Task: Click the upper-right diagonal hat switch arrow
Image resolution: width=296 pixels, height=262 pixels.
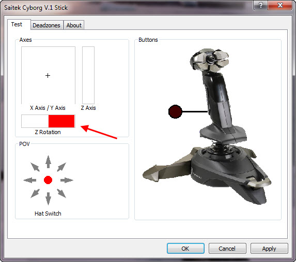Action: tap(61, 167)
